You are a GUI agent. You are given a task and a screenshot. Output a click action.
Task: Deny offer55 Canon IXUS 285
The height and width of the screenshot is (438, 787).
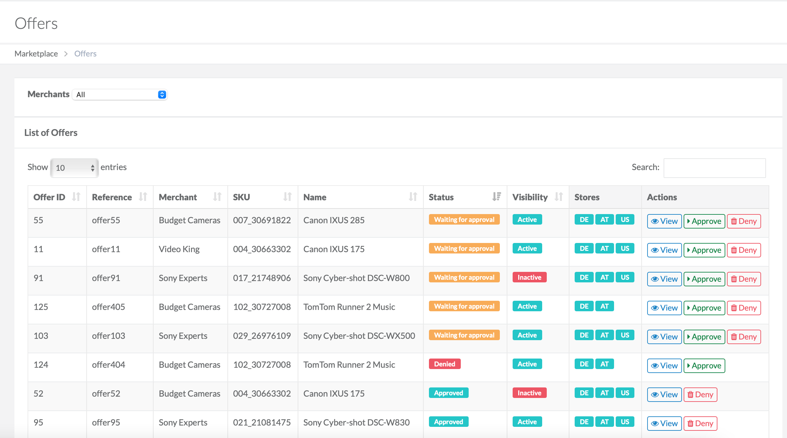point(744,221)
